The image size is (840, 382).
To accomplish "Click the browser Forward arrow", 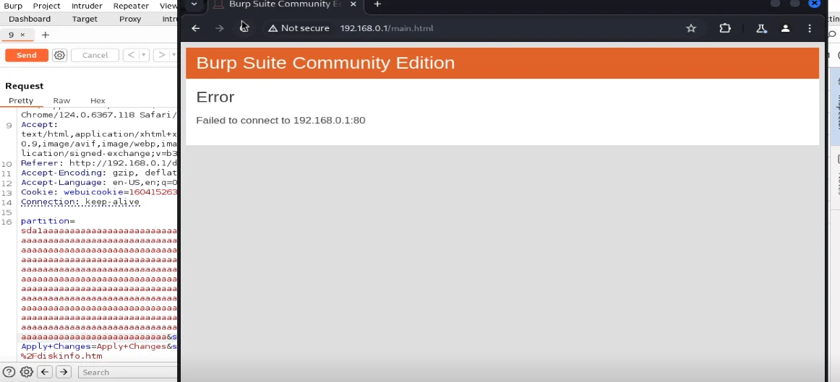I will click(x=219, y=28).
